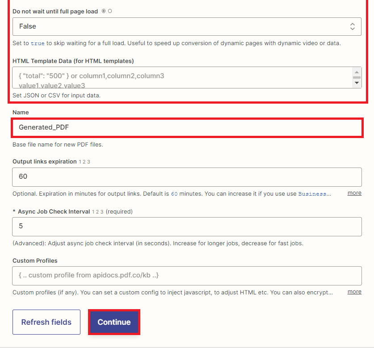The image size is (374, 348).
Task: Click the '1 2 3' icon beside Async Job Check Interval
Action: (x=97, y=211)
